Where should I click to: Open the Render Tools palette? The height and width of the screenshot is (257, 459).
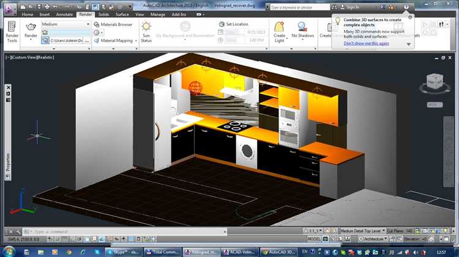point(12,32)
